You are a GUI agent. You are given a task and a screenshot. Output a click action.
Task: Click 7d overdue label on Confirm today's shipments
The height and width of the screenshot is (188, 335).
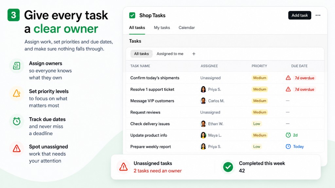point(304,78)
